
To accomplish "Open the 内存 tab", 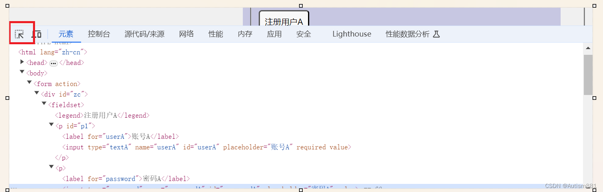I will pyautogui.click(x=245, y=34).
